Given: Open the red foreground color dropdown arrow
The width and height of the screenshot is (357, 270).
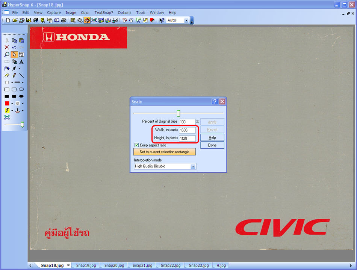Looking at the screenshot, I should click(x=12, y=104).
